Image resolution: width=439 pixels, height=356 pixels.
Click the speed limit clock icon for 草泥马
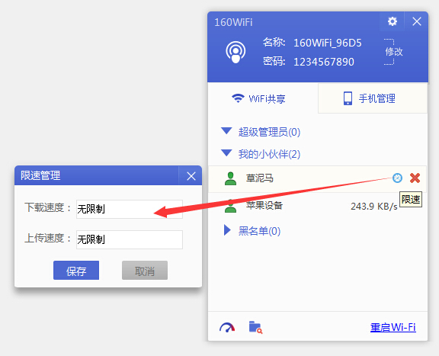(x=397, y=178)
